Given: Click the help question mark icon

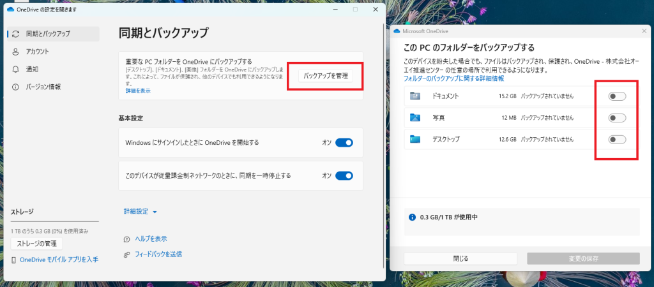Looking at the screenshot, I should click(127, 239).
